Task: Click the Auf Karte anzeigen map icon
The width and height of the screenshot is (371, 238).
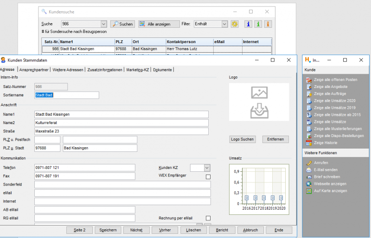Action: click(x=309, y=191)
